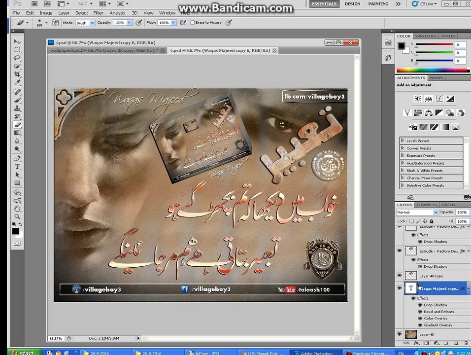Select the Hand tool
471x355 pixels.
click(x=17, y=208)
